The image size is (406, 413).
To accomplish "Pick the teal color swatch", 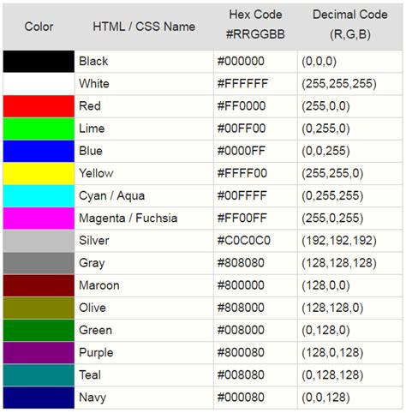I will coord(39,375).
